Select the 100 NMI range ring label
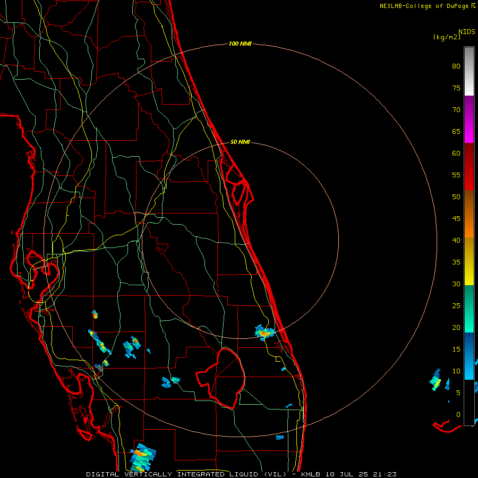The image size is (478, 478). click(x=240, y=44)
